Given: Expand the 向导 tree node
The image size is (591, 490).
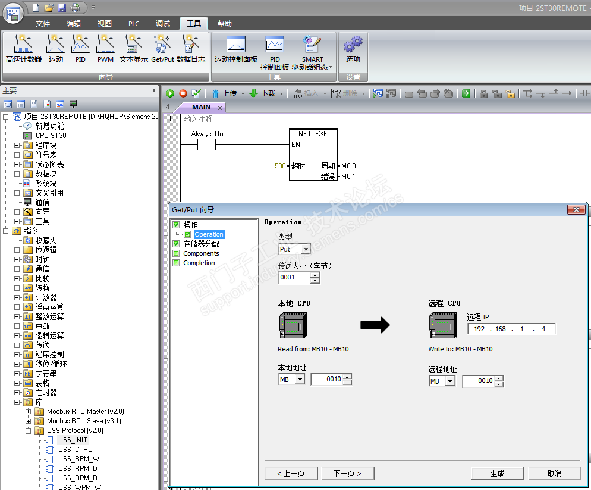Looking at the screenshot, I should [x=17, y=212].
